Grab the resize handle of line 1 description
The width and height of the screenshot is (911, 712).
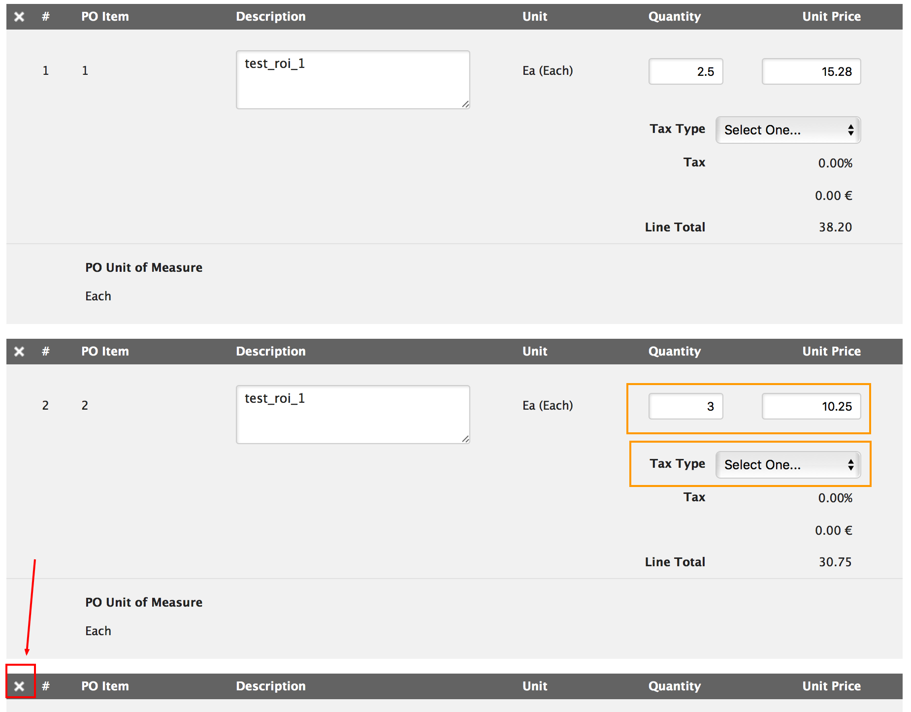[x=465, y=104]
